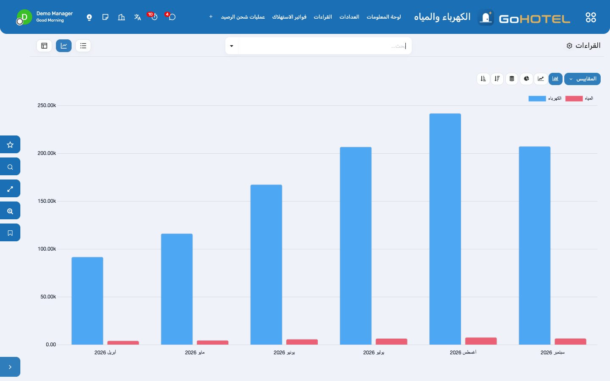Open the لوحة المعلومات menu
The image size is (610, 381).
point(384,17)
